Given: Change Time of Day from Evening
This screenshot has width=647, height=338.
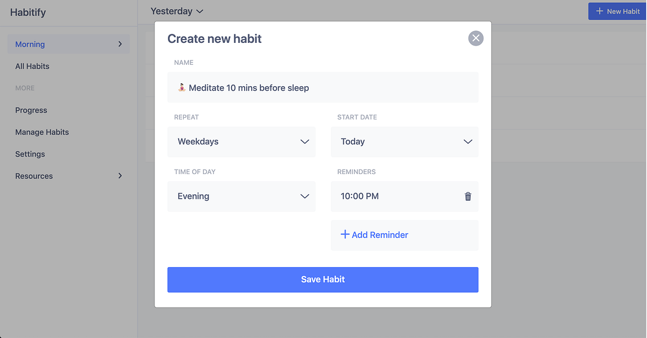Looking at the screenshot, I should coord(242,196).
